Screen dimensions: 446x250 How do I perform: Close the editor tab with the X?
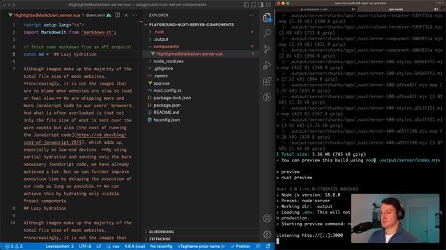click(x=126, y=15)
